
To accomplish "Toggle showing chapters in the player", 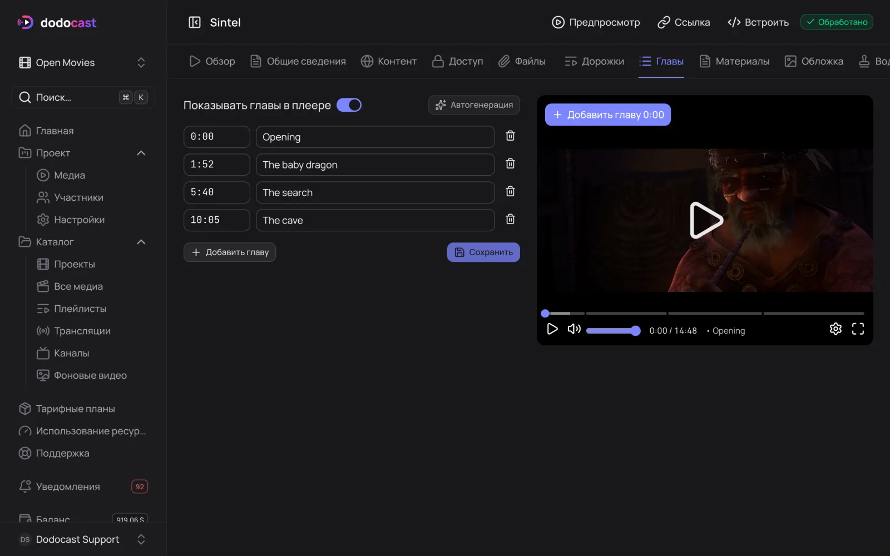I will [x=349, y=105].
